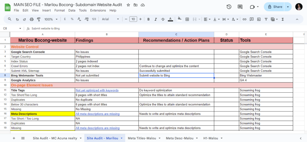The width and height of the screenshot is (307, 142).
Task: Open the search menus magnifier
Action: point(10,19)
